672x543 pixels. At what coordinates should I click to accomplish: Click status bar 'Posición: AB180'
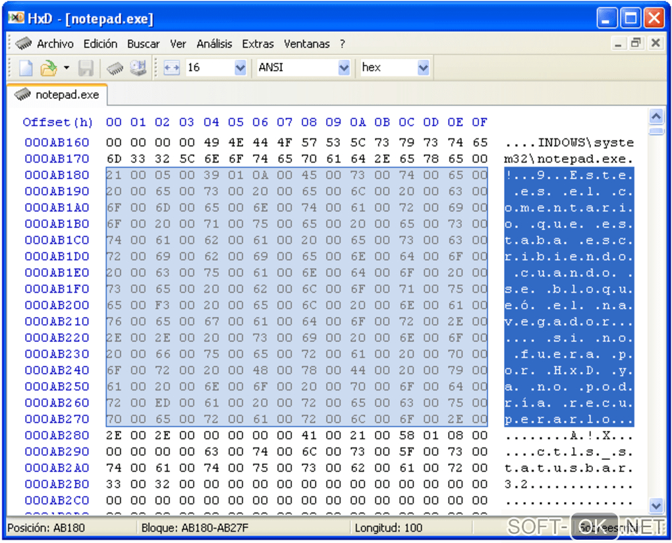[46, 528]
